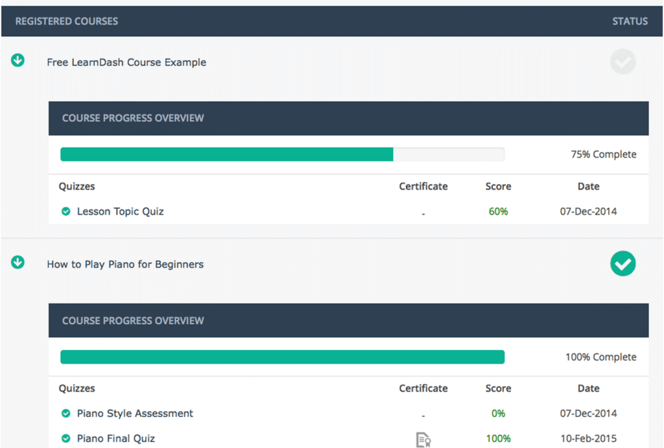Open the How to Play Piano for Beginners link

tap(125, 264)
